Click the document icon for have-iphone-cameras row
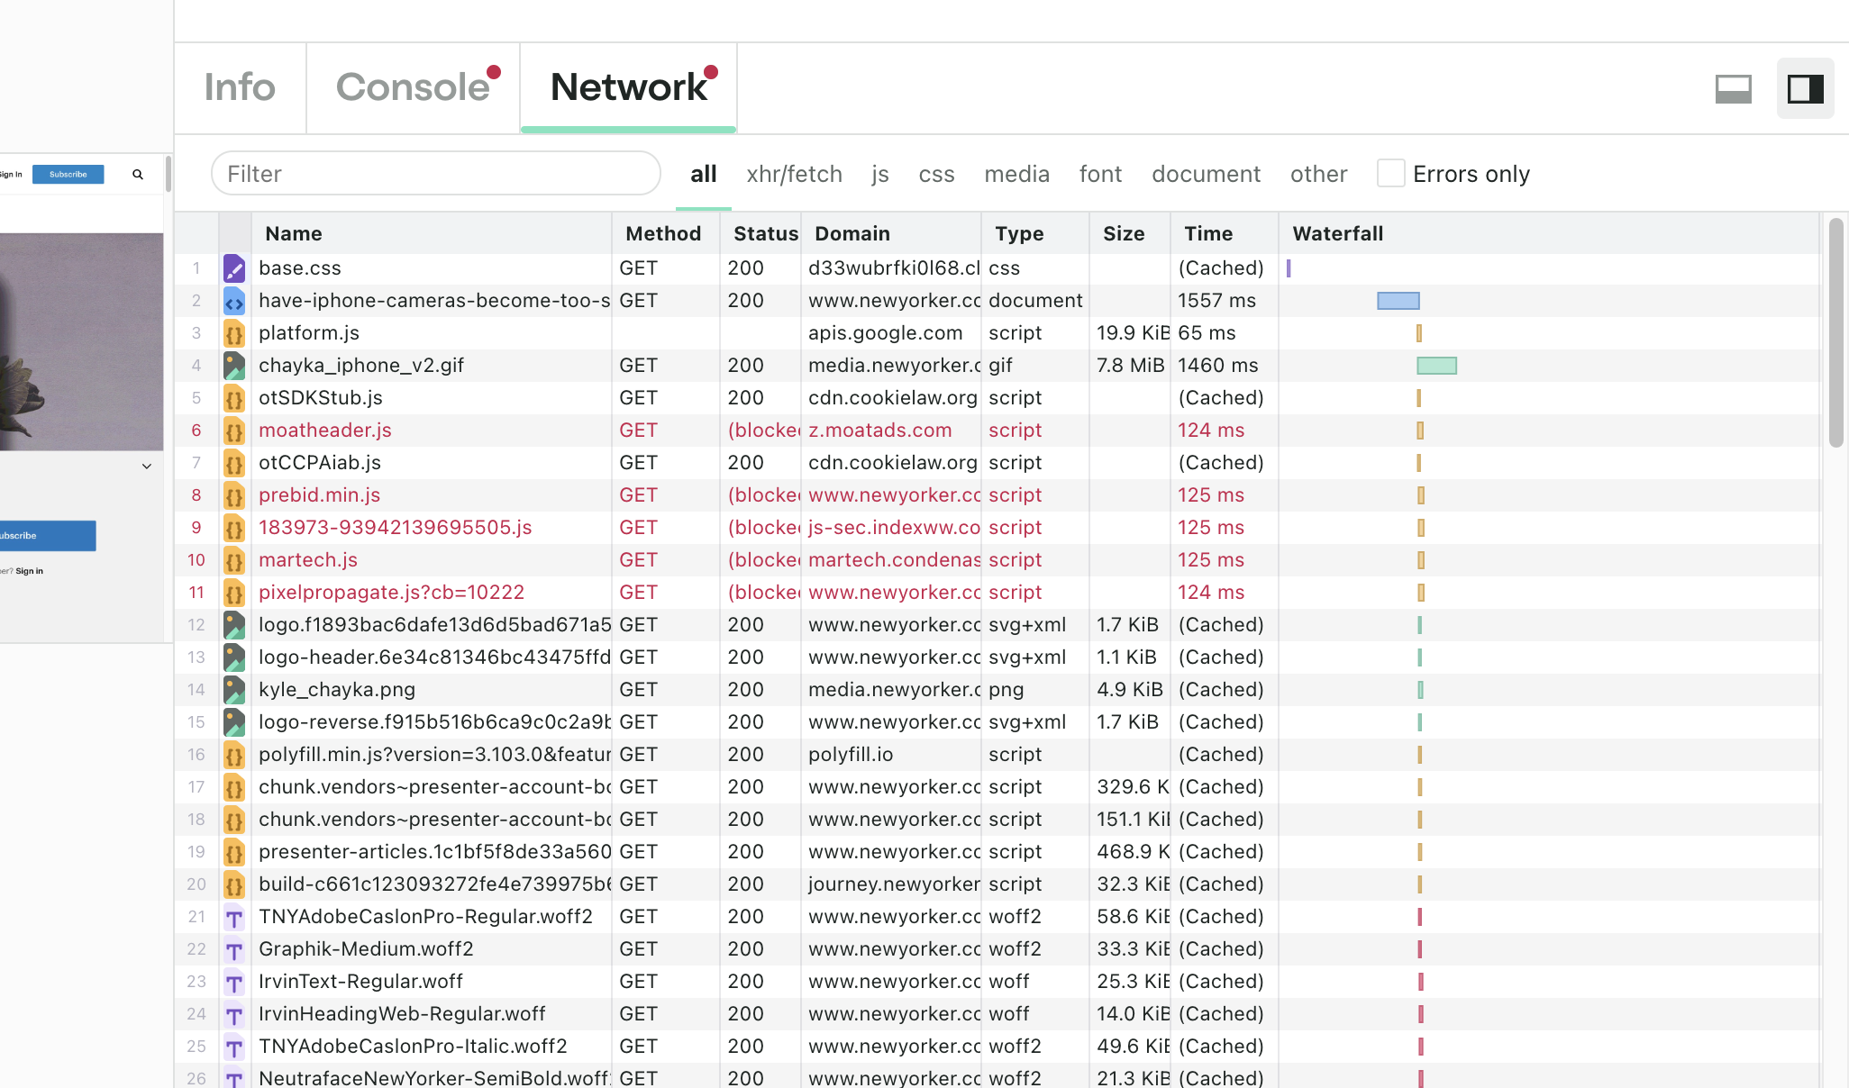The image size is (1849, 1088). click(234, 301)
